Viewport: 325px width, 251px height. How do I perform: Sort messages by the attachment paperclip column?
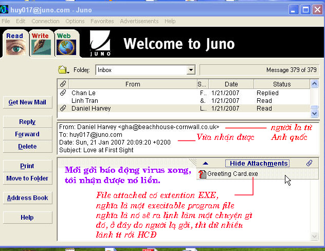click(x=63, y=84)
